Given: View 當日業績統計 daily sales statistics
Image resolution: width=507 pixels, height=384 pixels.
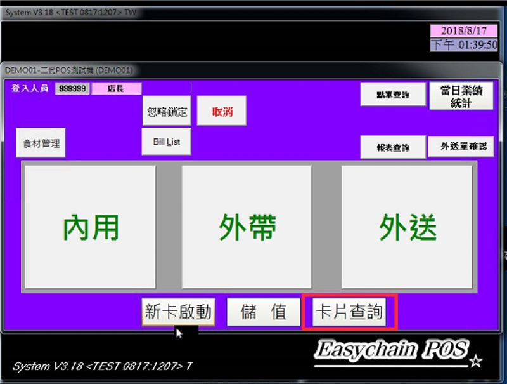Looking at the screenshot, I should (461, 96).
